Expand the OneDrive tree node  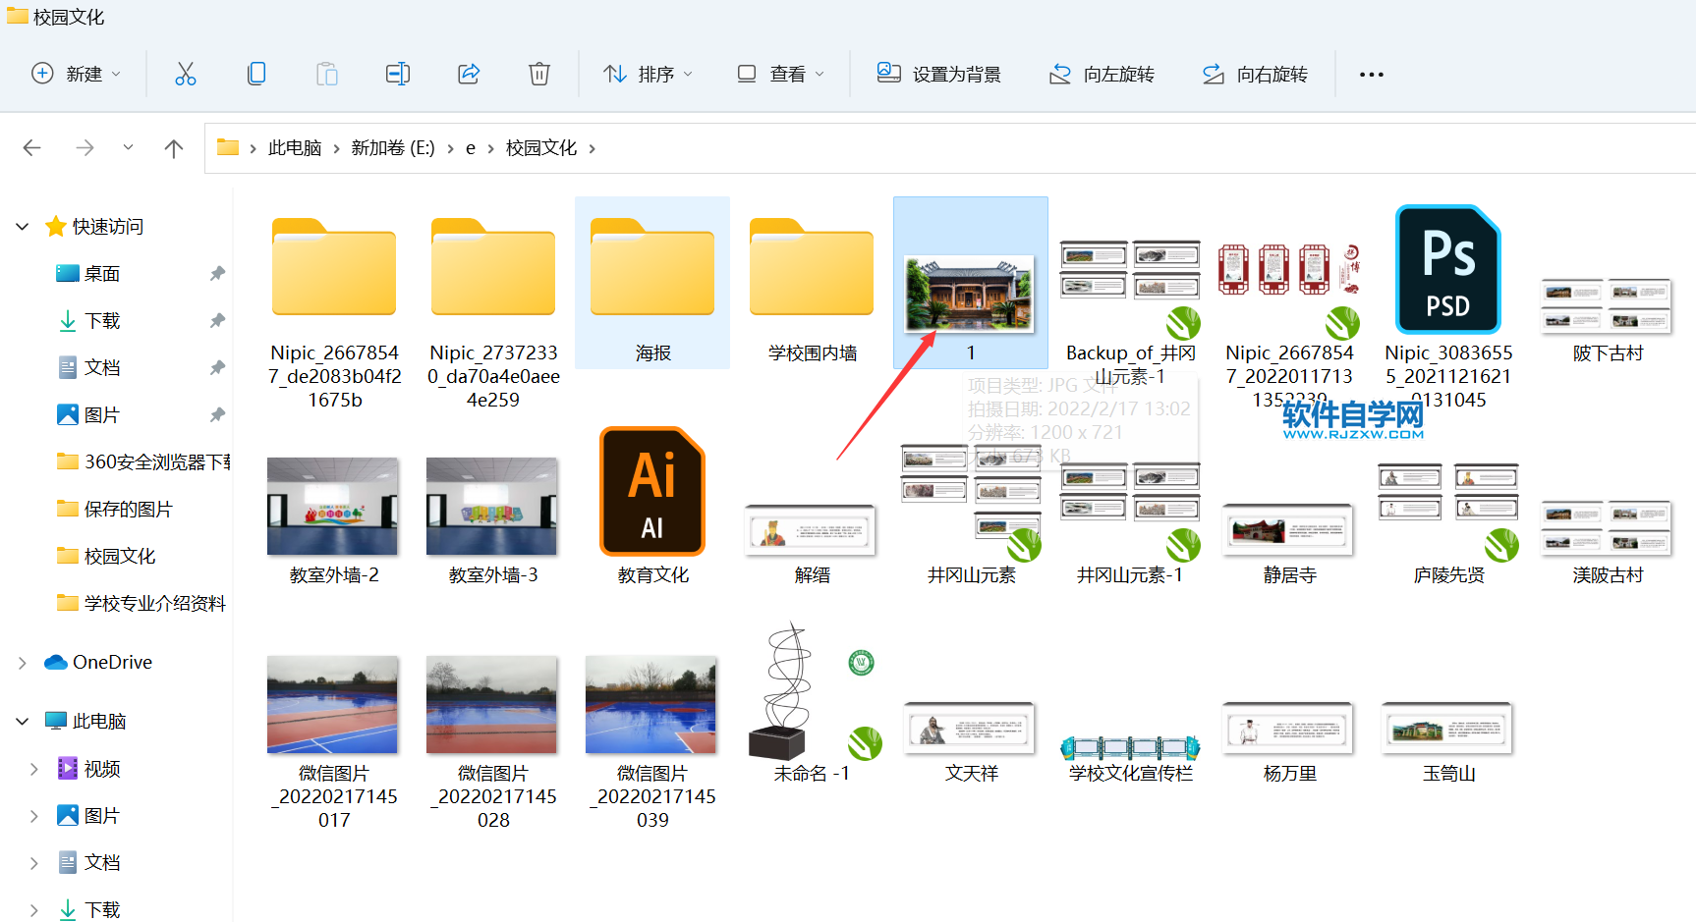coord(23,663)
